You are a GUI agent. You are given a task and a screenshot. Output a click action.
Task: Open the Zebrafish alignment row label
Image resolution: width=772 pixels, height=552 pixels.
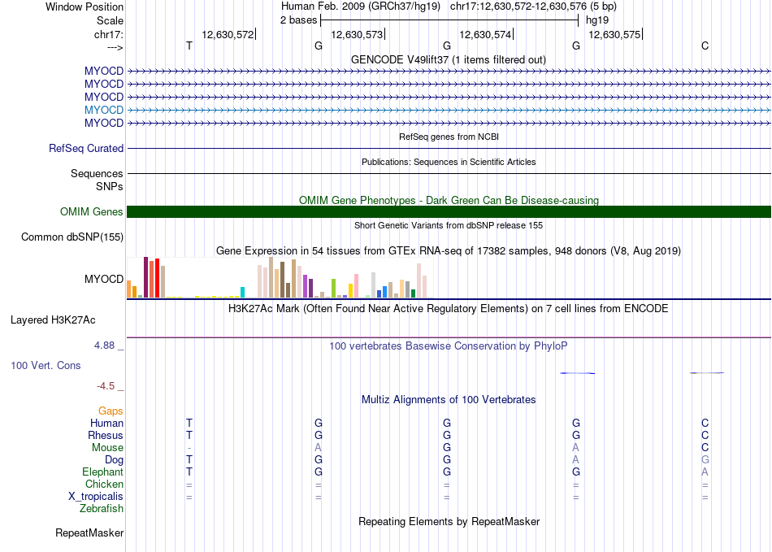[102, 509]
